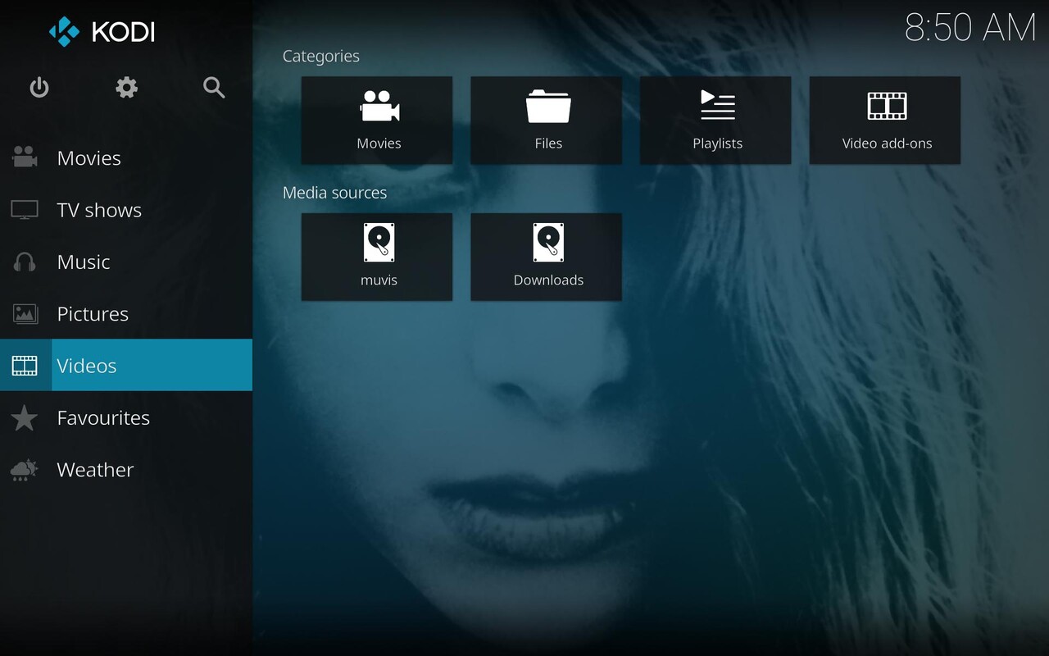The width and height of the screenshot is (1049, 656).
Task: Open settings via the gear icon
Action: (x=126, y=88)
